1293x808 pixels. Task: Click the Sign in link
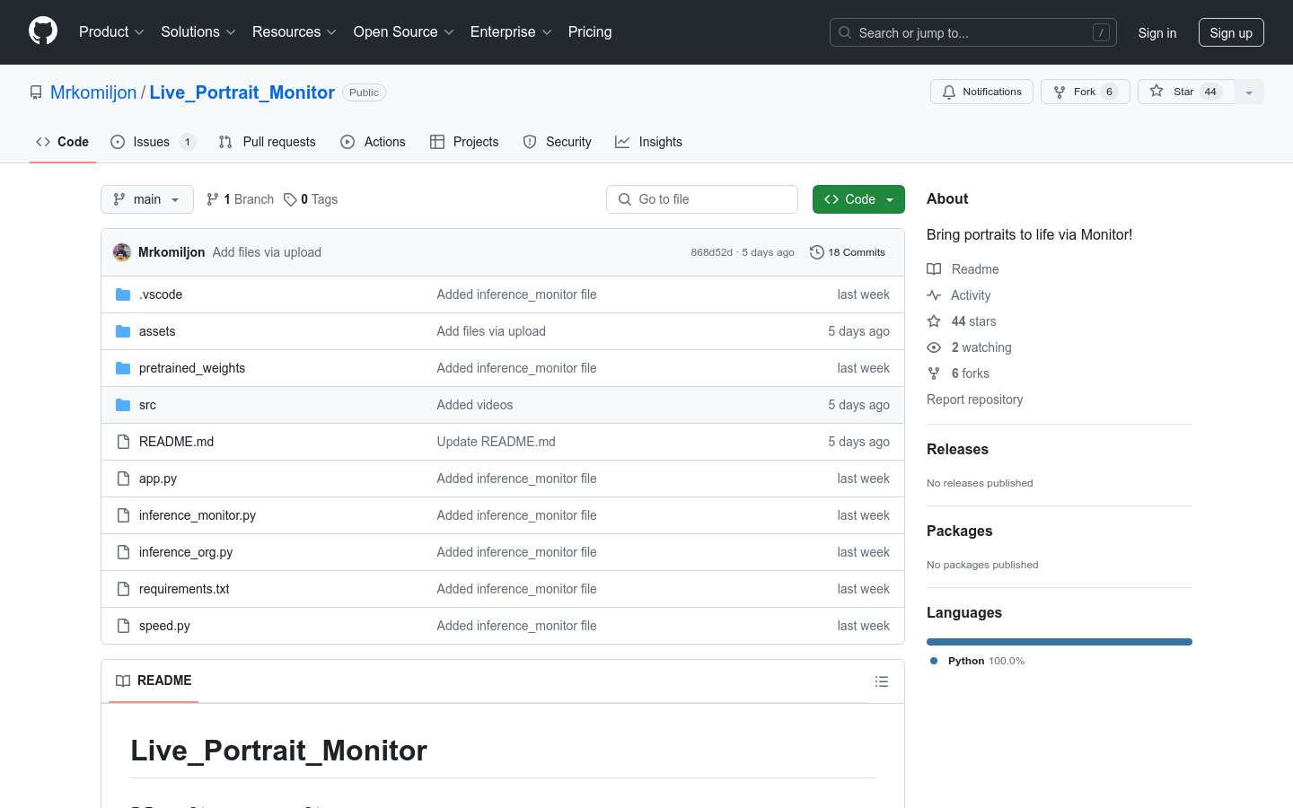[1157, 32]
